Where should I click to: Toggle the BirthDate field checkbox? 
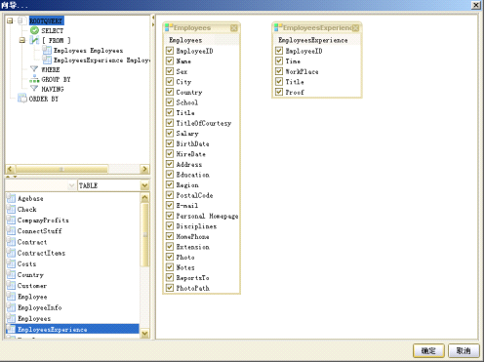[x=170, y=143]
